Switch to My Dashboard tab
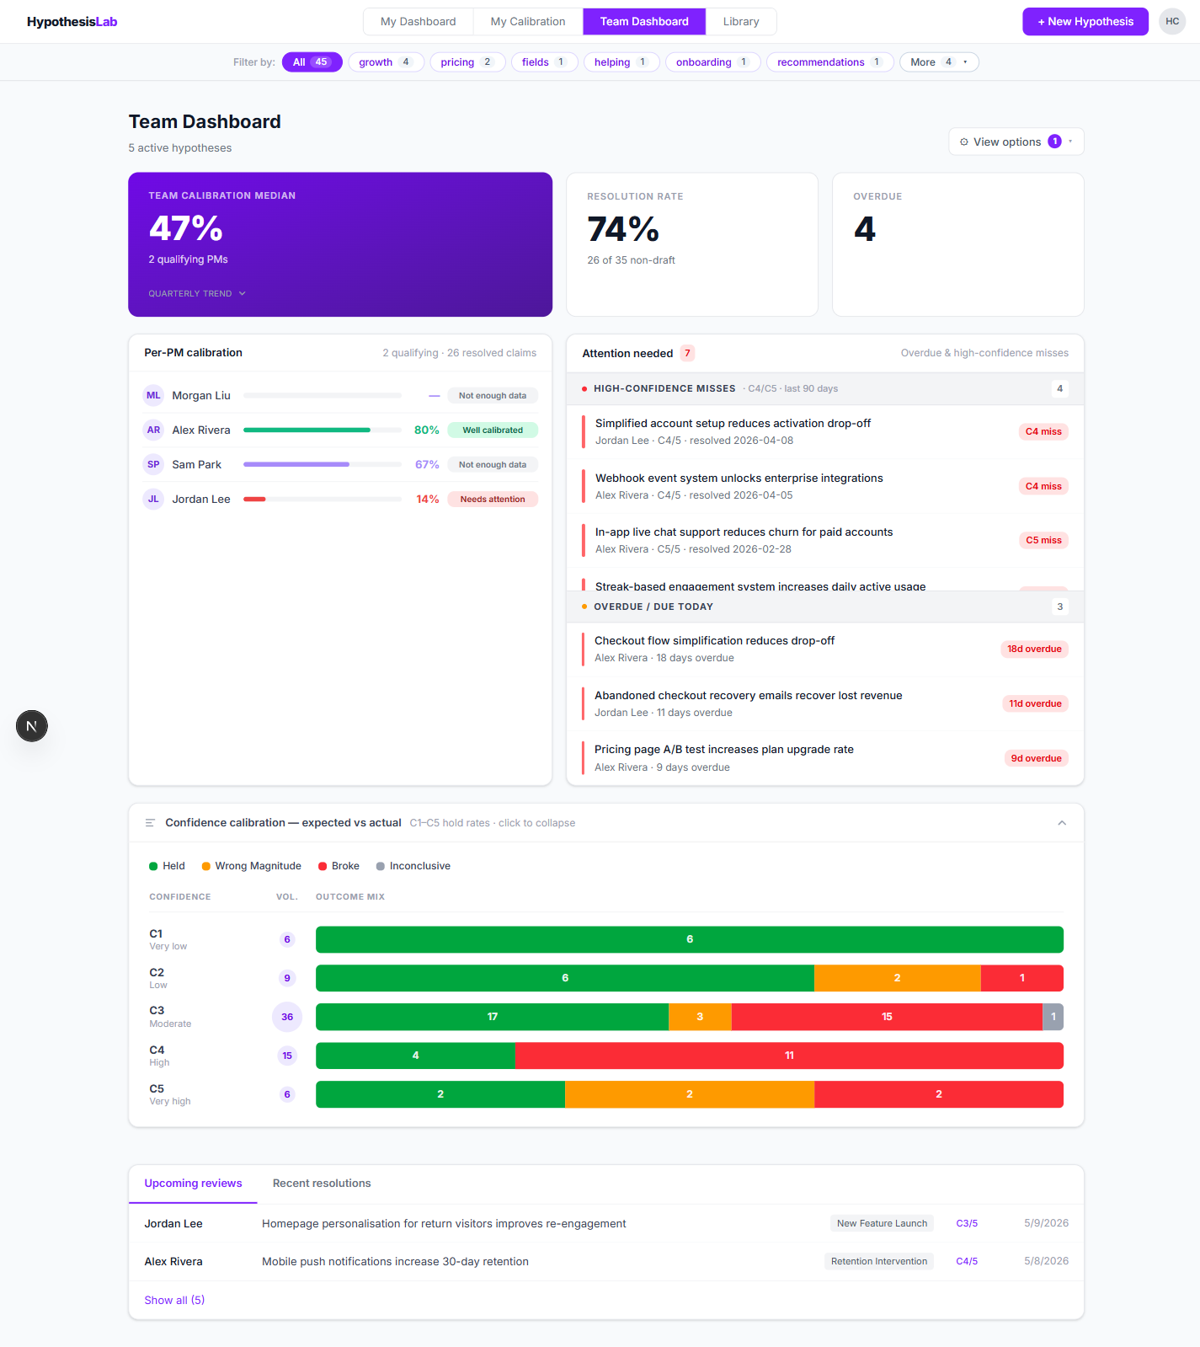Image resolution: width=1200 pixels, height=1347 pixels. (x=418, y=22)
